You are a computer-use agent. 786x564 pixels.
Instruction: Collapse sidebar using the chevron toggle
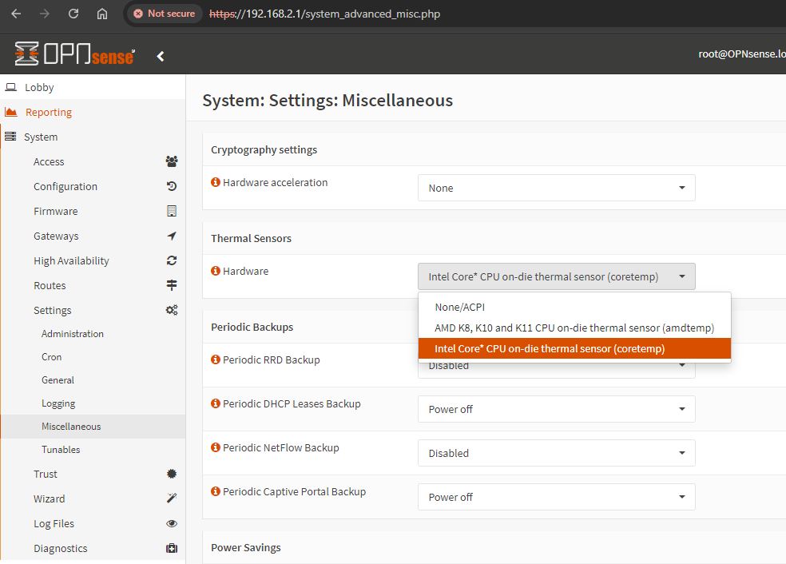point(161,56)
